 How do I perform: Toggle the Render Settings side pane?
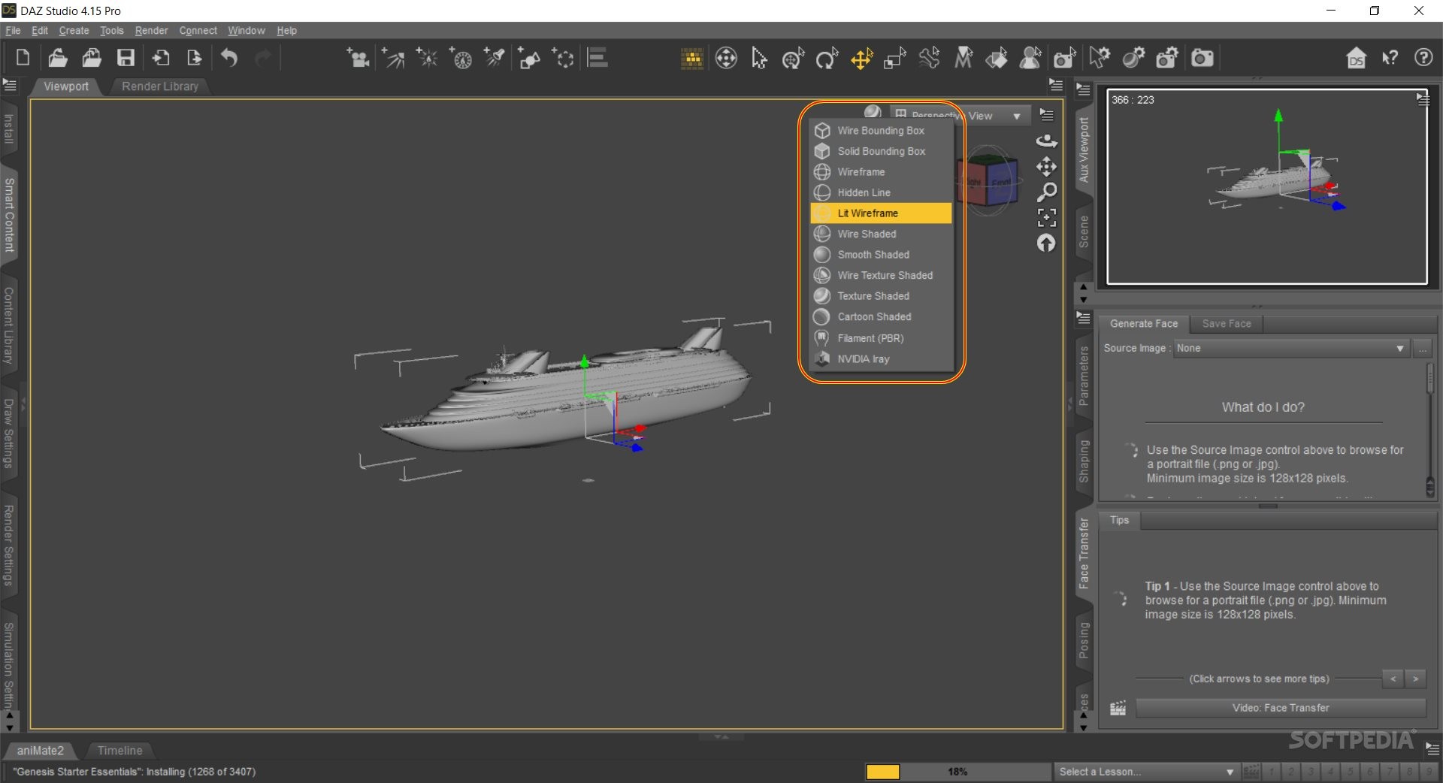click(9, 545)
